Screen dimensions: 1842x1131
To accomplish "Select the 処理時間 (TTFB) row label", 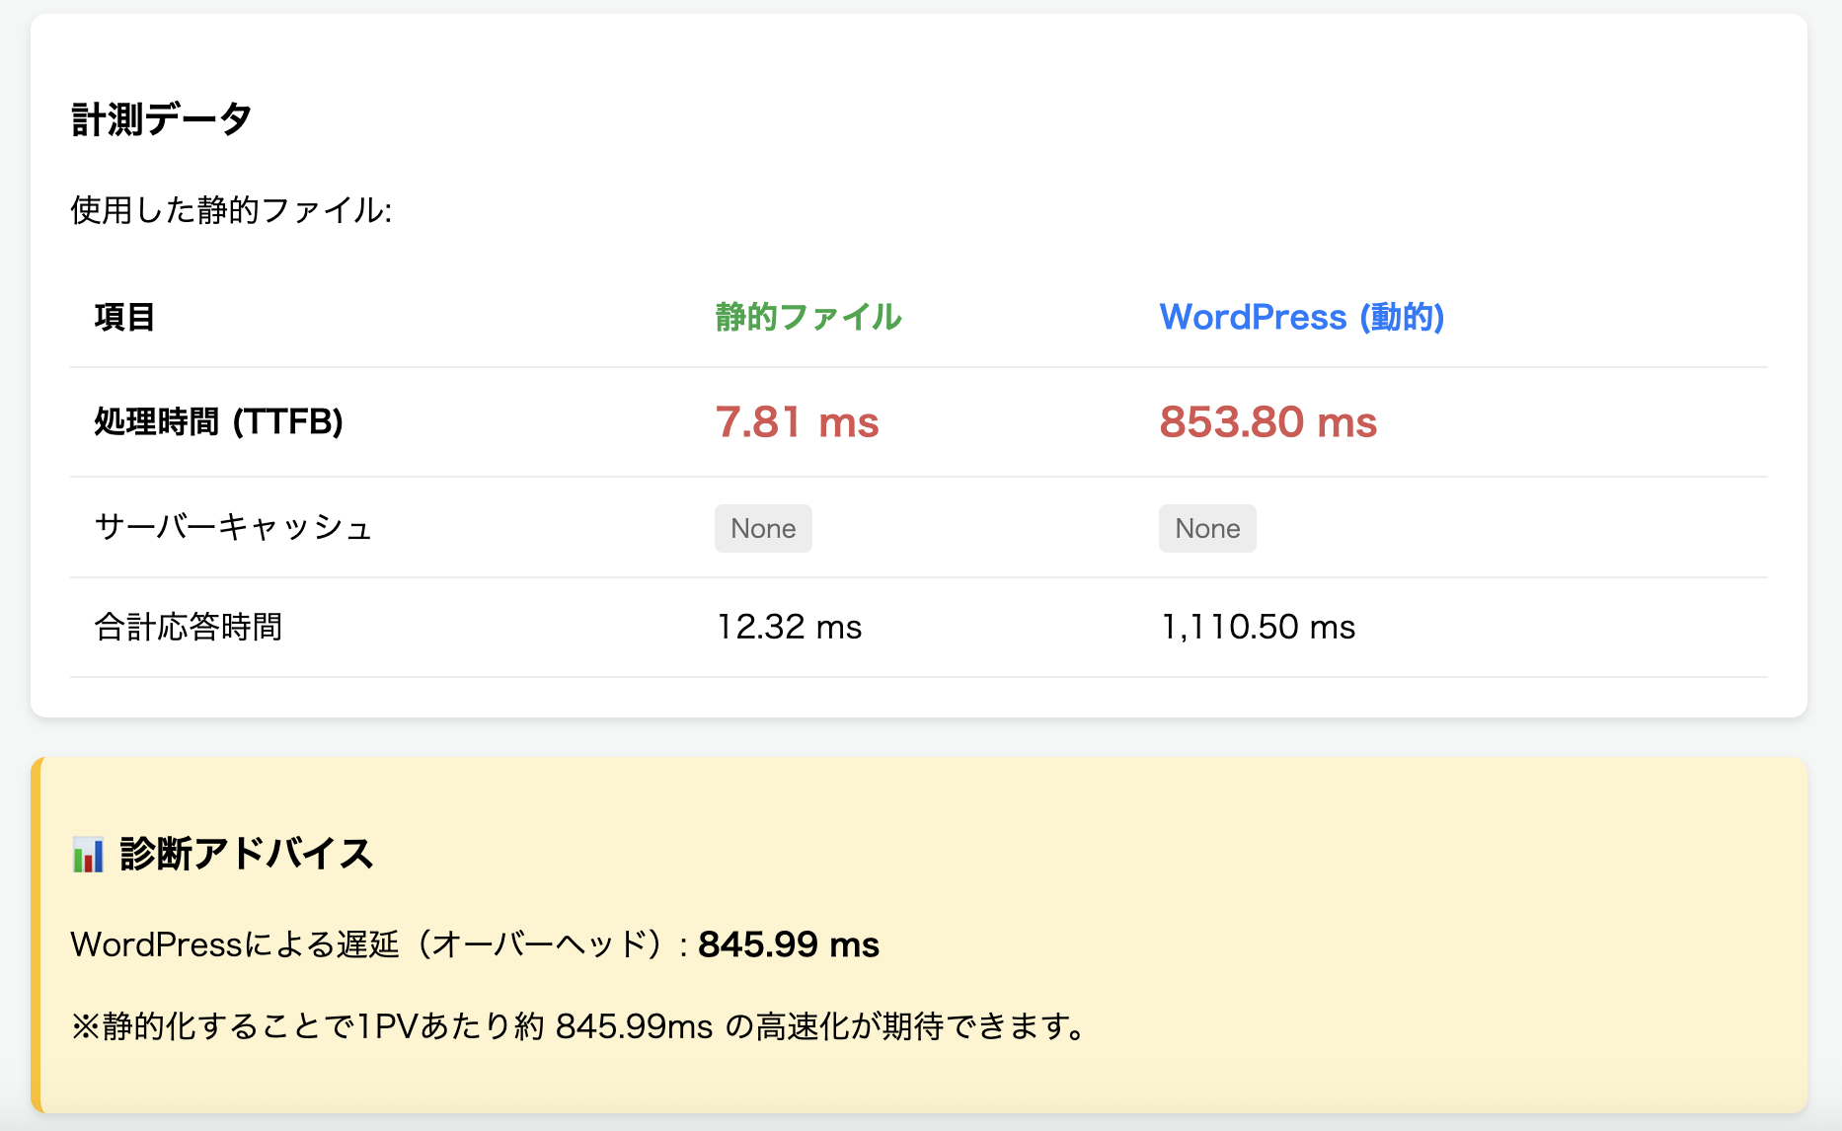I will (x=218, y=422).
